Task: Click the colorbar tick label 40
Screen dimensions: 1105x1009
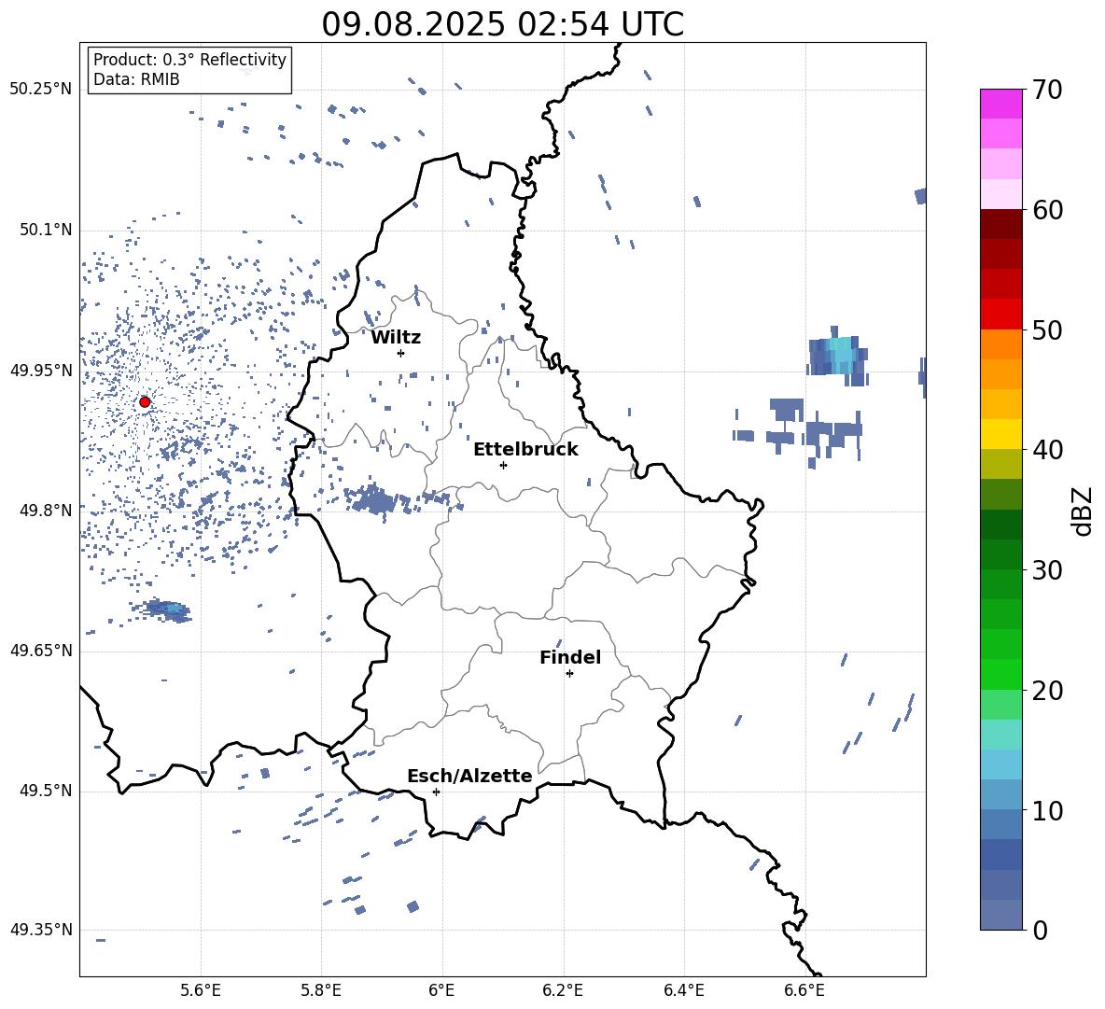Action: click(1046, 450)
